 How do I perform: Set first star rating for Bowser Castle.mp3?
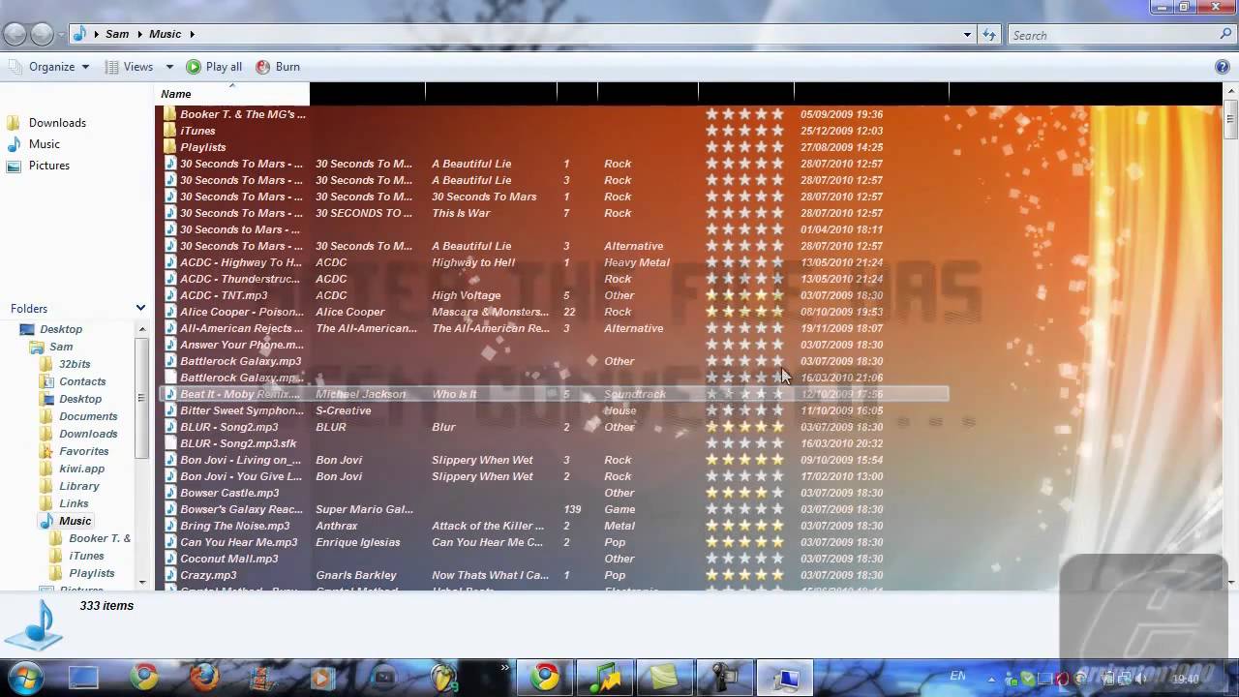pyautogui.click(x=712, y=493)
